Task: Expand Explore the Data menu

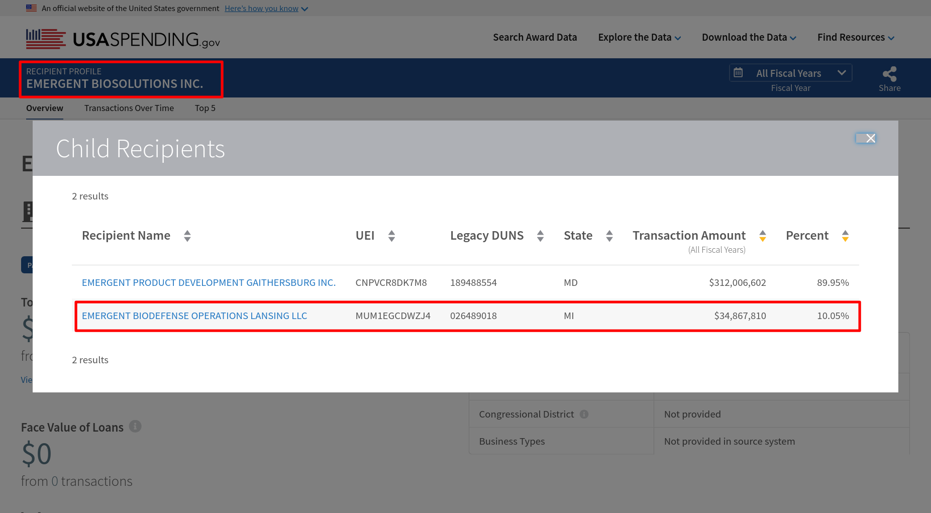Action: pos(639,37)
